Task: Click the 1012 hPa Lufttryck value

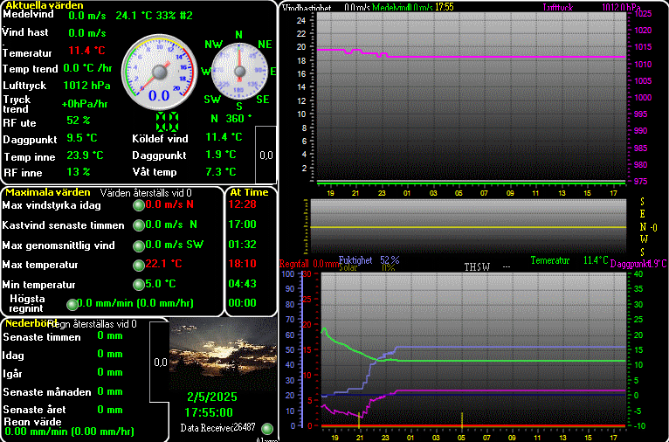Action: coord(86,86)
